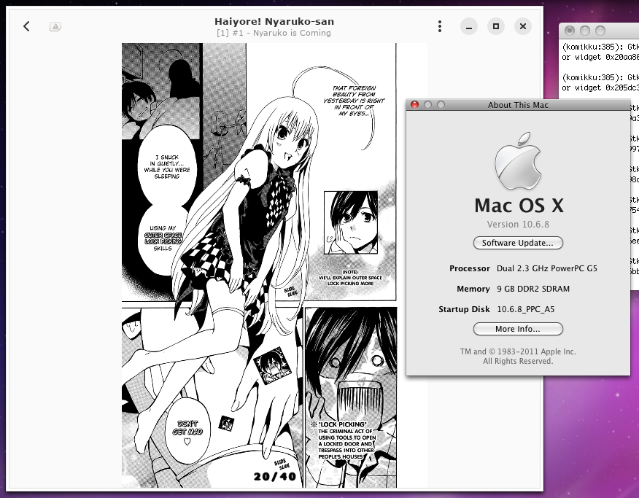Close the Komikku reader window

point(522,26)
